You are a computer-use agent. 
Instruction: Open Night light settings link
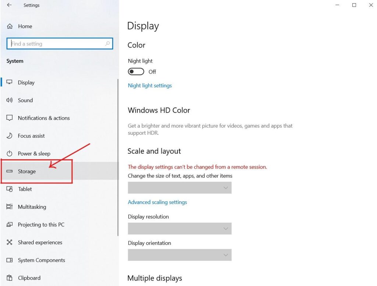click(x=150, y=85)
